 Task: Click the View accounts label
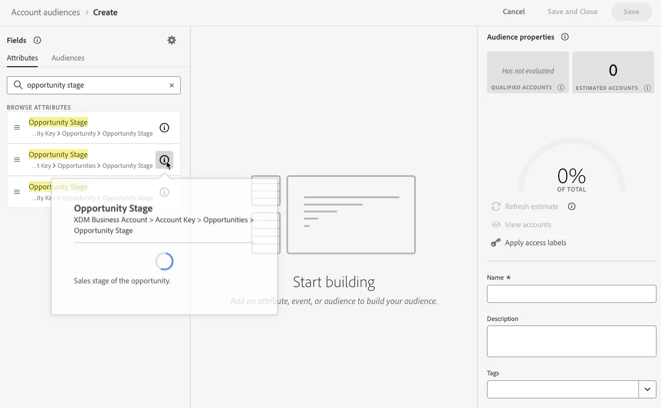(528, 225)
